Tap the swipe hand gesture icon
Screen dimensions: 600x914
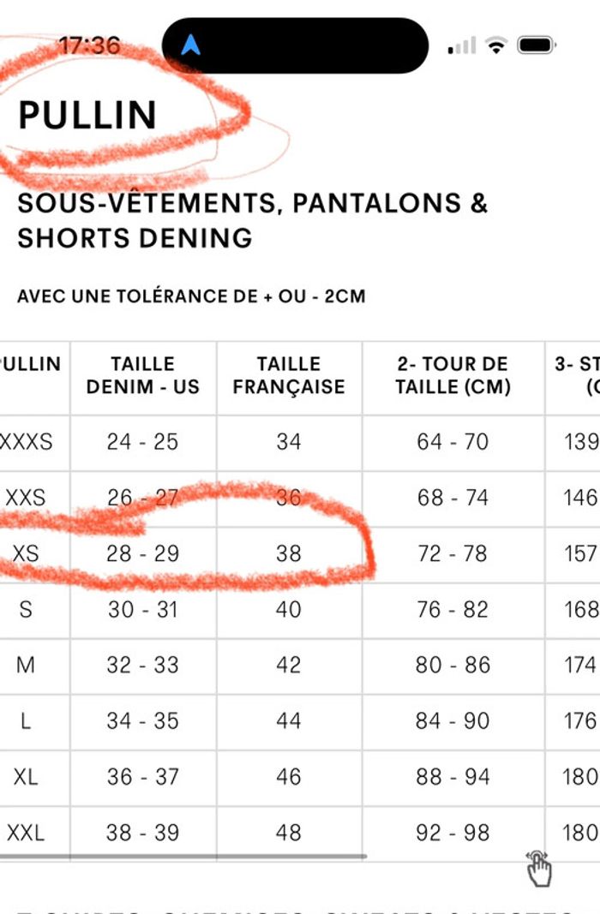[538, 868]
